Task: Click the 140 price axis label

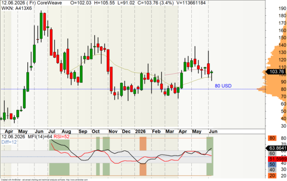Action: coord(282,45)
